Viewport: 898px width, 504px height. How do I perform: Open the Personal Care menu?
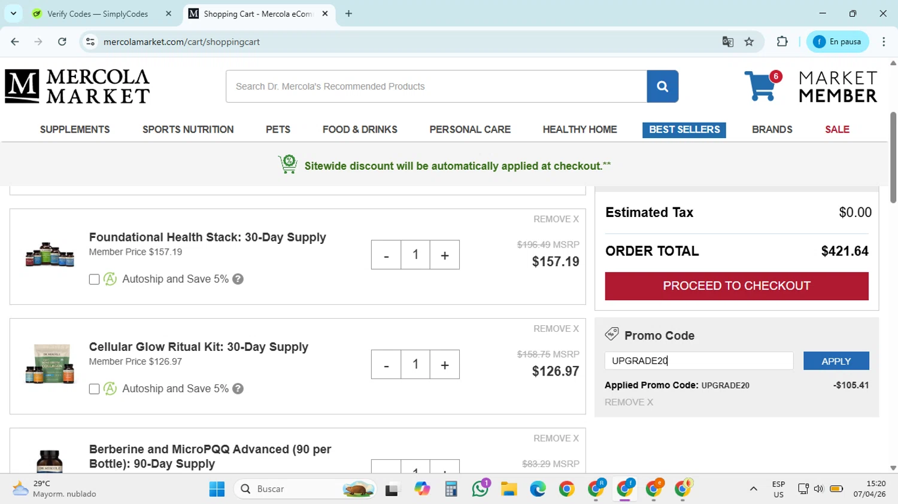[470, 130]
